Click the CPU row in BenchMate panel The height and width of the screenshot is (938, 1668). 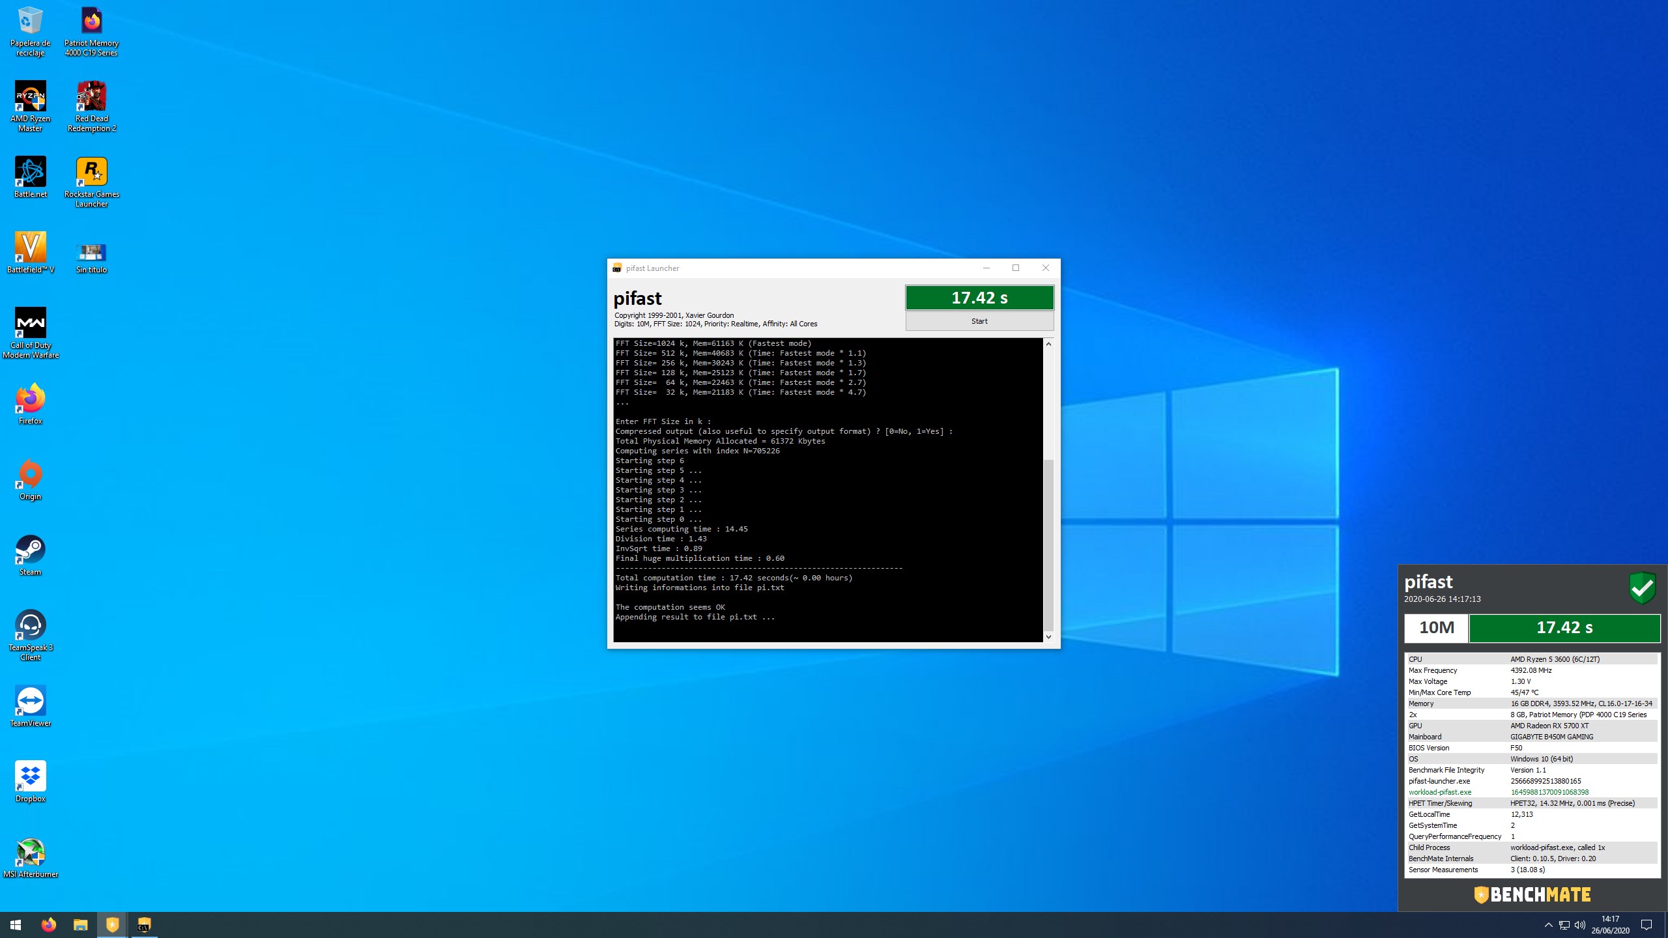coord(1531,659)
